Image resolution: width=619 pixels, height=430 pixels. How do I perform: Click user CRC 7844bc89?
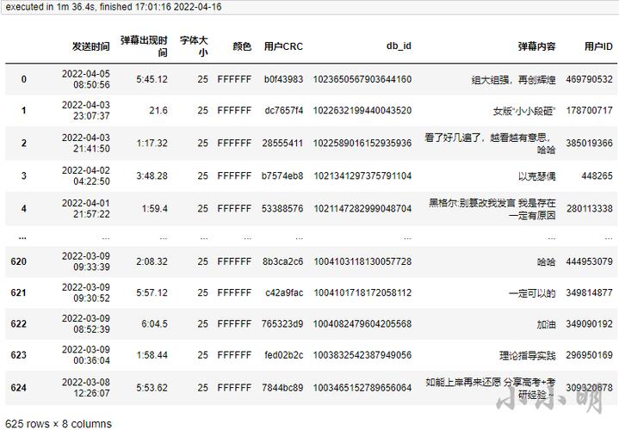[282, 387]
